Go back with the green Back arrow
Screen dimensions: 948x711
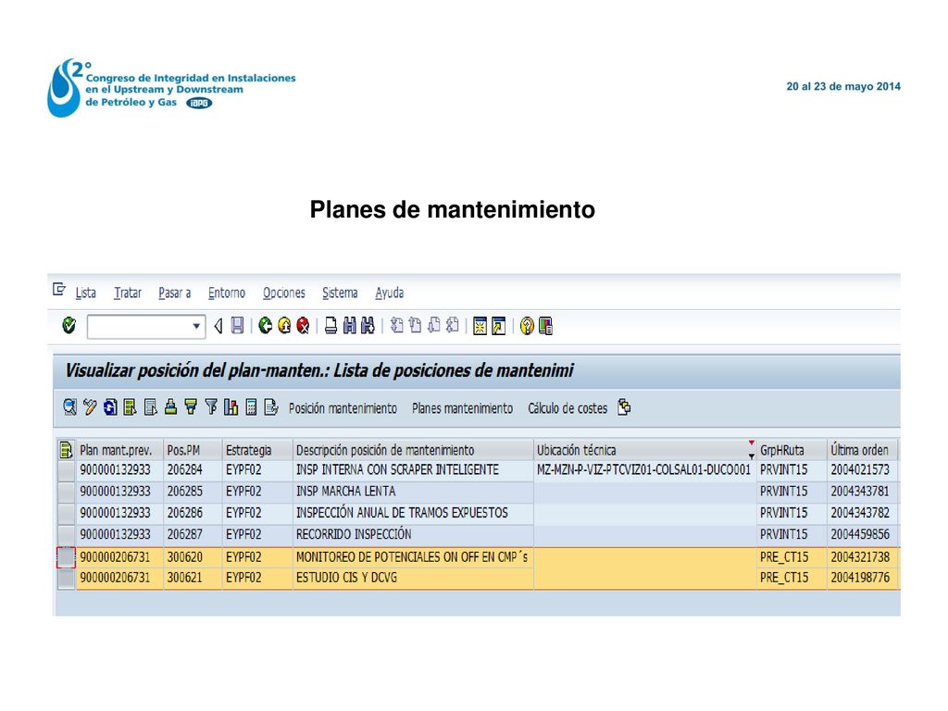[x=266, y=326]
